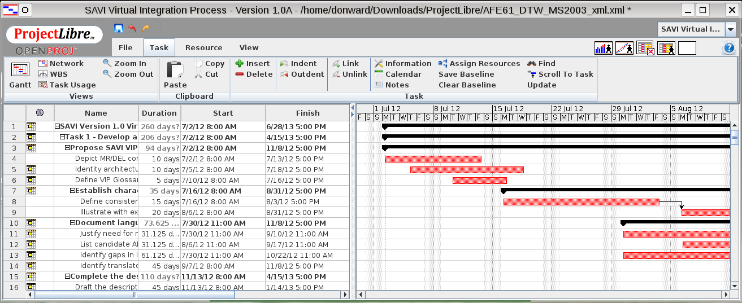Click the task table horizontal scrollbar thumb

click(134, 295)
